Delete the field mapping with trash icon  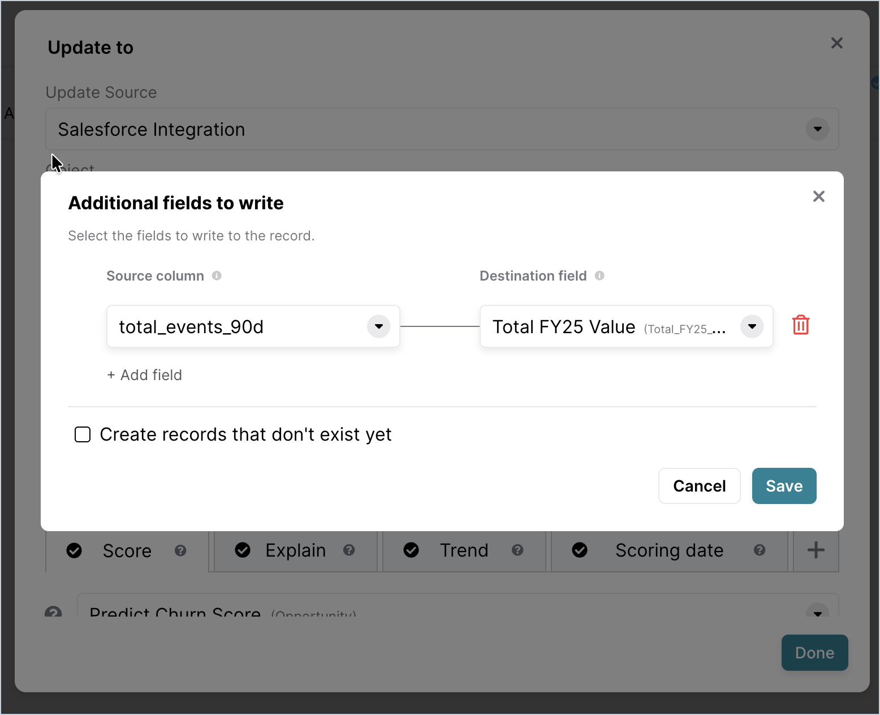click(801, 325)
